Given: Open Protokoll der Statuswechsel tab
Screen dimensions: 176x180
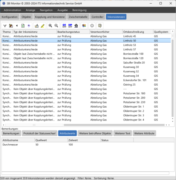Looking at the screenshot, I should [x=40, y=133].
